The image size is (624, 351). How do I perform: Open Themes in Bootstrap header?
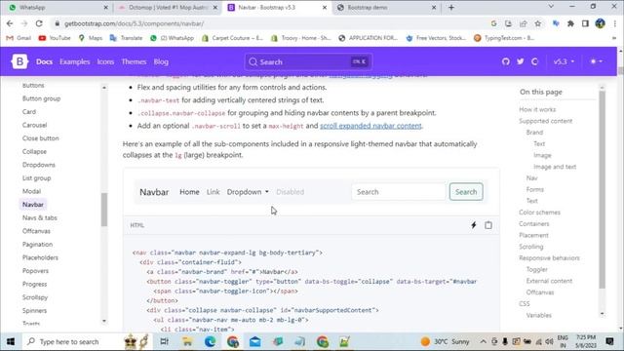click(134, 61)
